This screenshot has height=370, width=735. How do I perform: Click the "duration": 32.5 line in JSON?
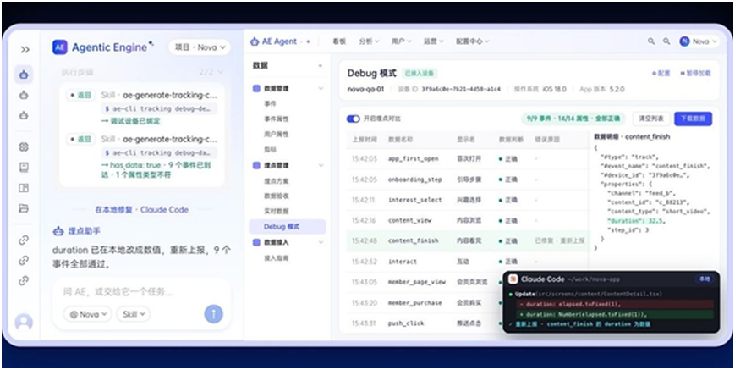click(x=636, y=220)
